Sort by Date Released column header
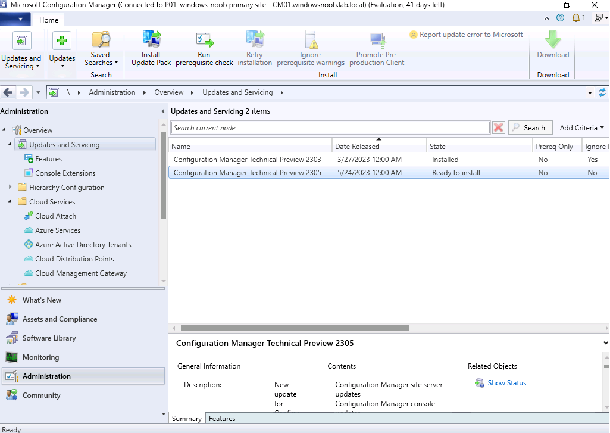The height and width of the screenshot is (433, 610). pyautogui.click(x=379, y=147)
